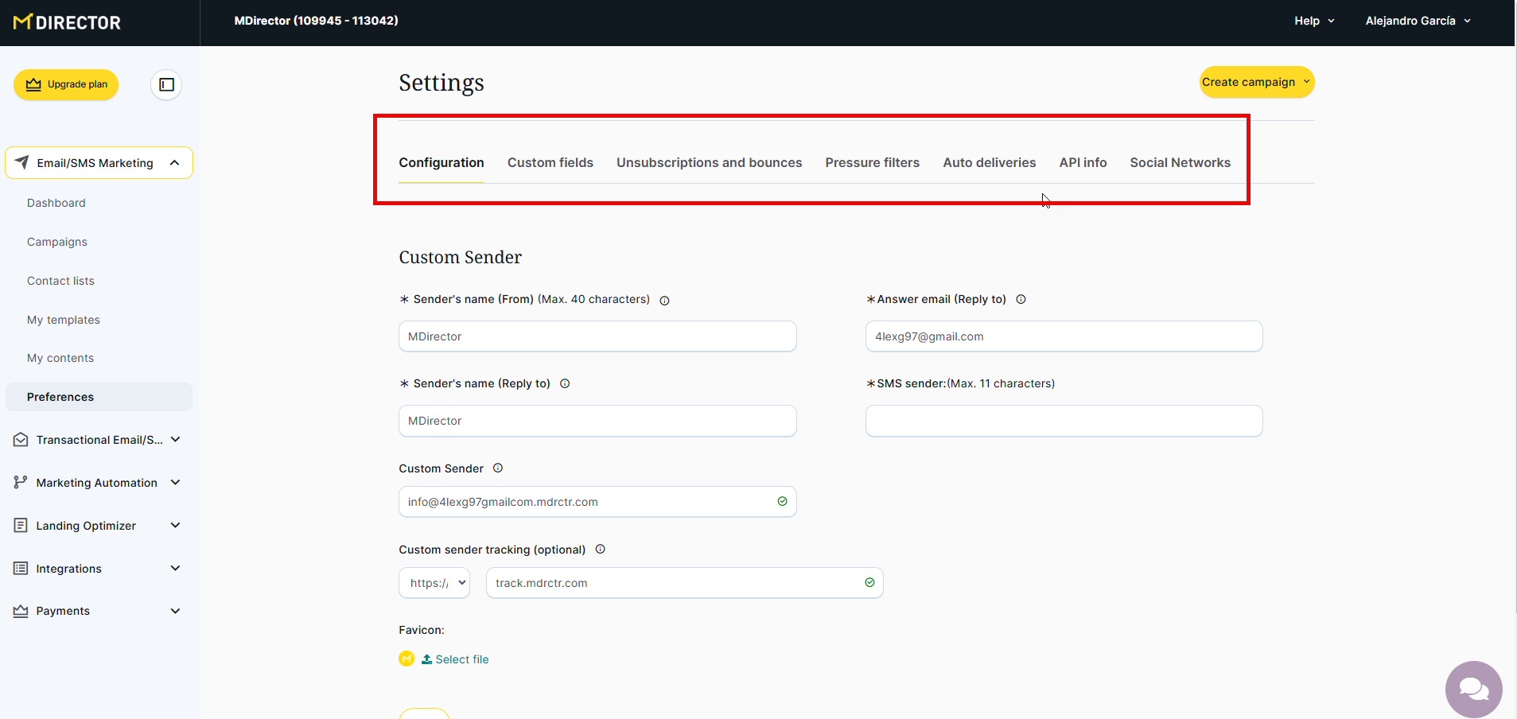Open the Alejandro García account menu

pyautogui.click(x=1418, y=21)
